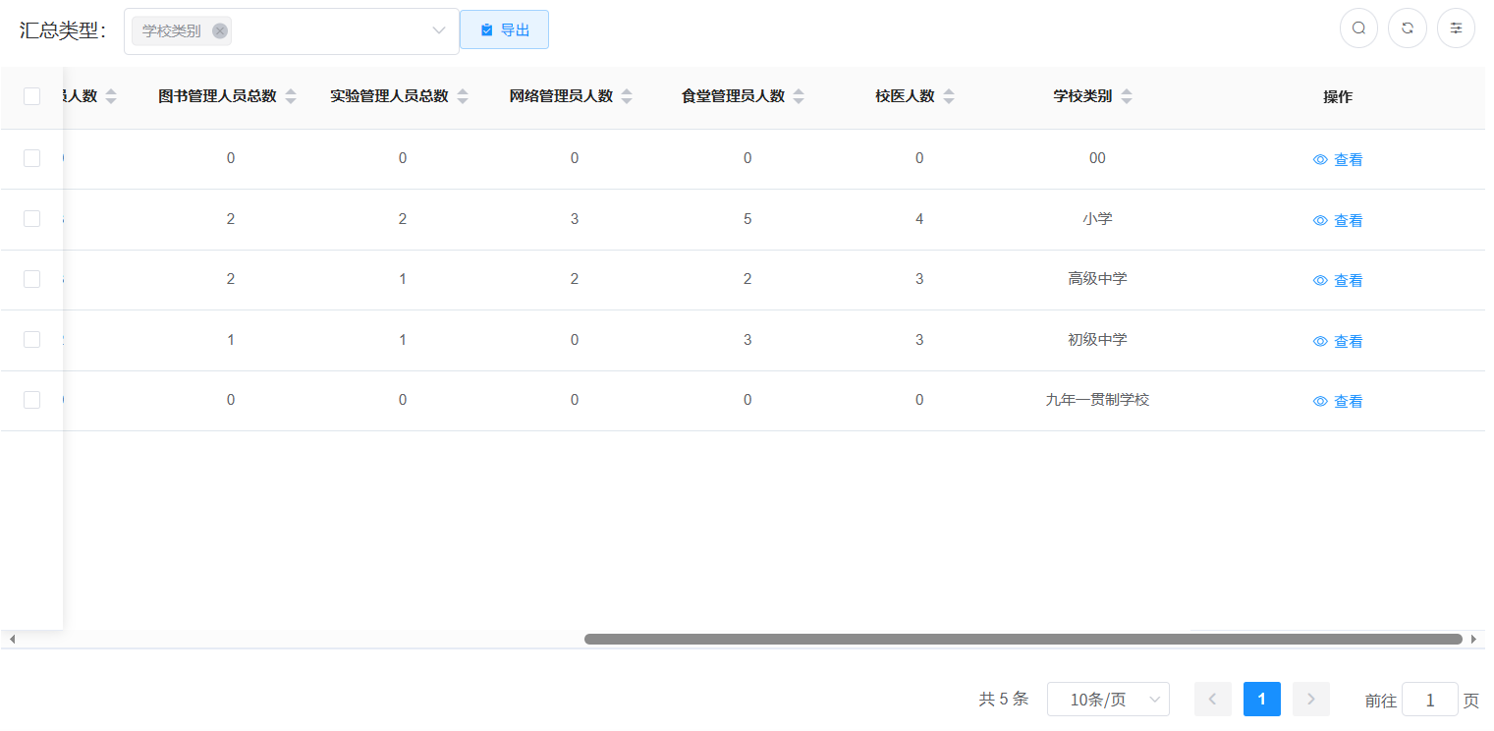This screenshot has height=731, width=1494.
Task: Expand the 汇总类型 dropdown
Action: 438,31
